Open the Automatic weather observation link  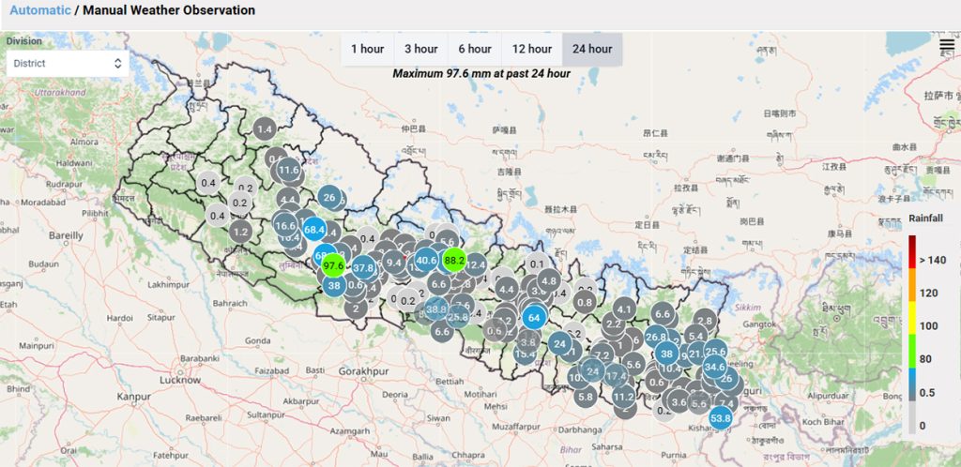(x=39, y=10)
